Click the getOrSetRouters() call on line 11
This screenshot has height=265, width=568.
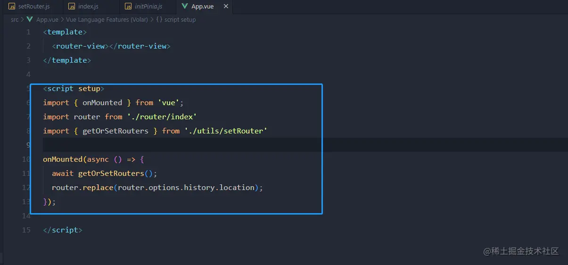(115, 173)
